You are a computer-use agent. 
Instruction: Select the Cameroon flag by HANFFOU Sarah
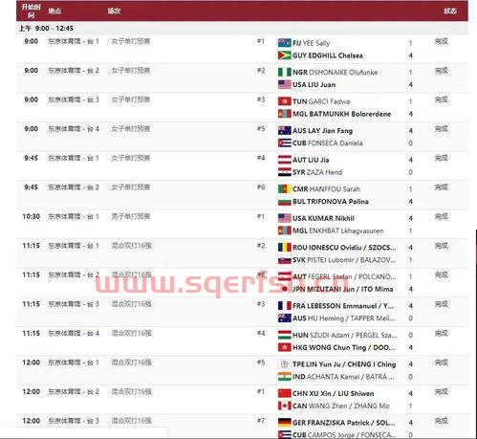[284, 189]
